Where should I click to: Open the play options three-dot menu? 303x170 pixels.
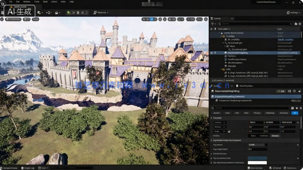click(x=87, y=12)
